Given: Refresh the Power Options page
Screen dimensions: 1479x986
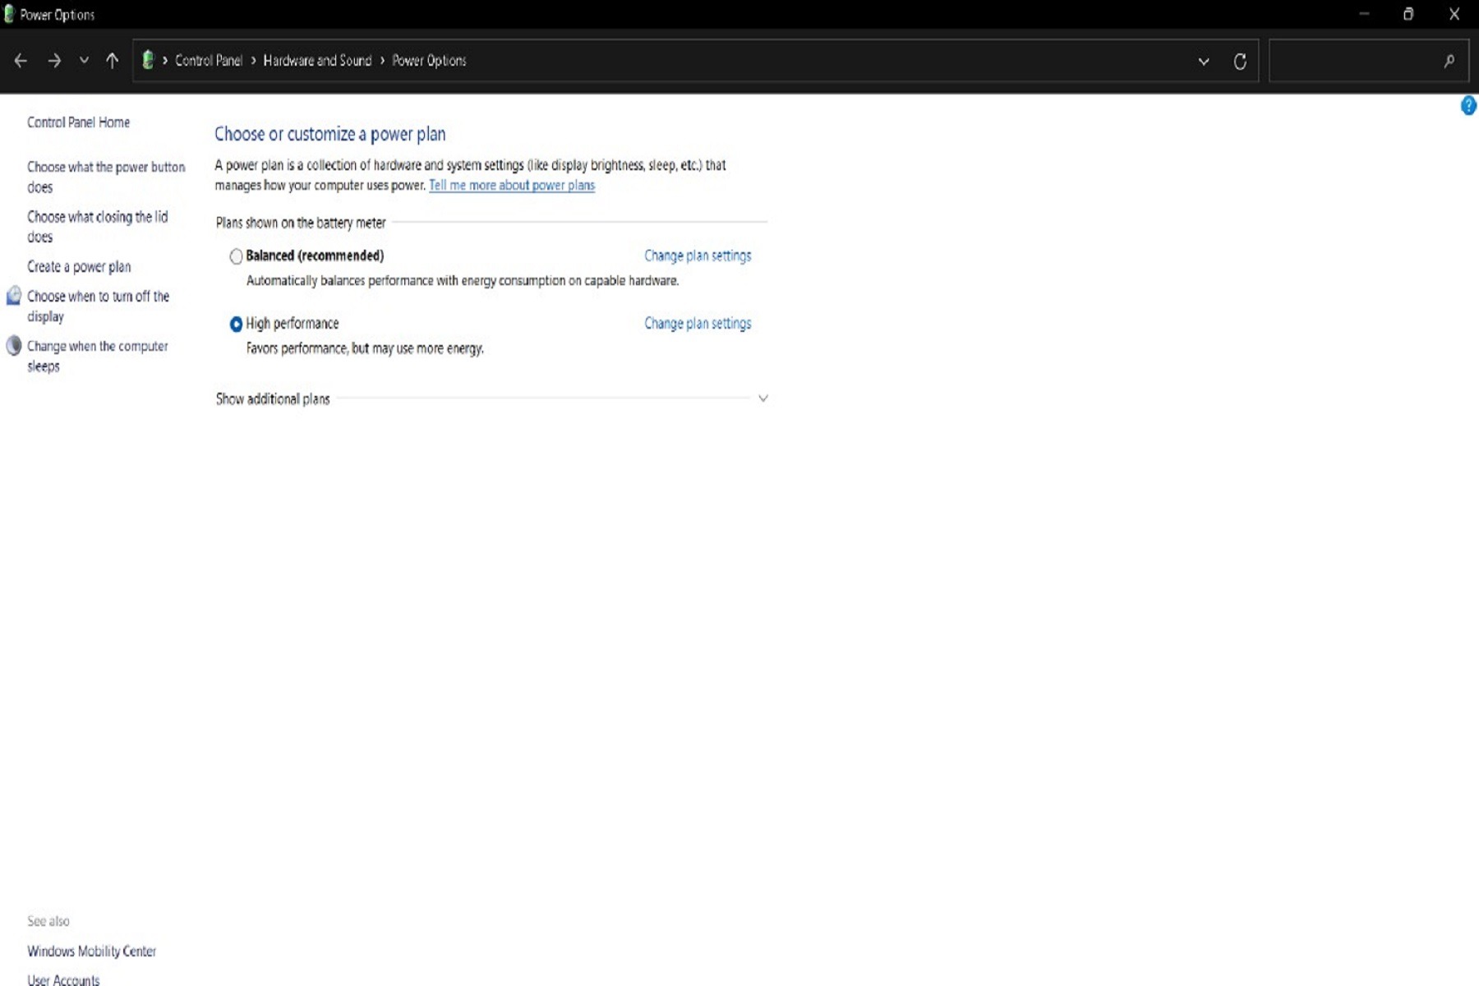Looking at the screenshot, I should tap(1240, 61).
